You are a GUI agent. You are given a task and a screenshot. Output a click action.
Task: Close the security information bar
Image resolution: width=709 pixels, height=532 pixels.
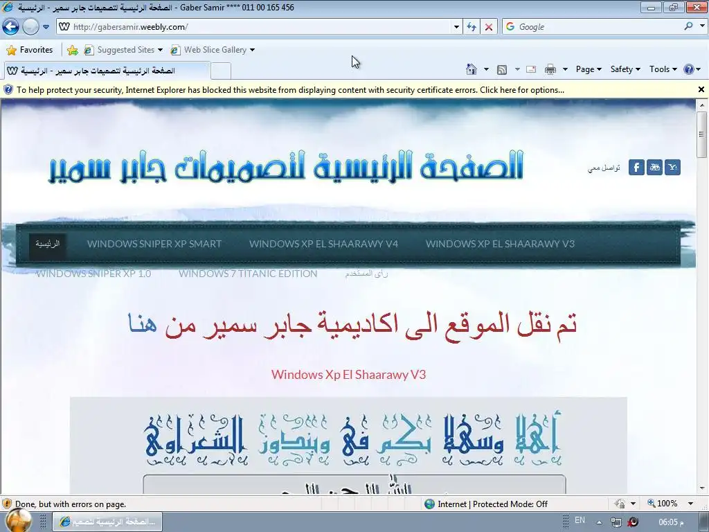point(701,89)
